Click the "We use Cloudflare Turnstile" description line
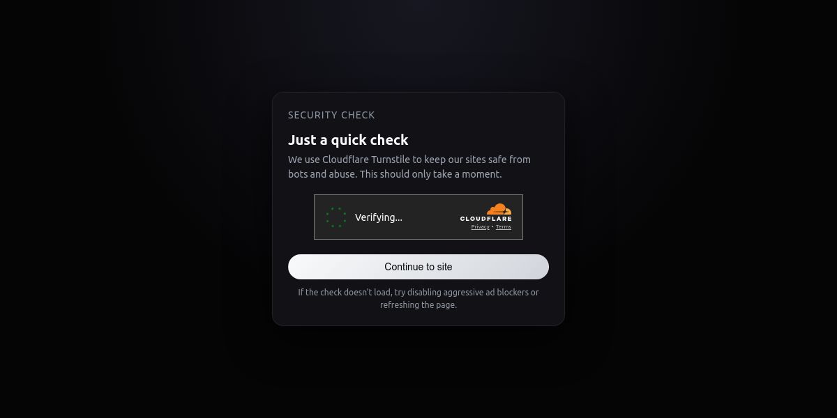Screen dimensions: 837x418 click(x=409, y=160)
